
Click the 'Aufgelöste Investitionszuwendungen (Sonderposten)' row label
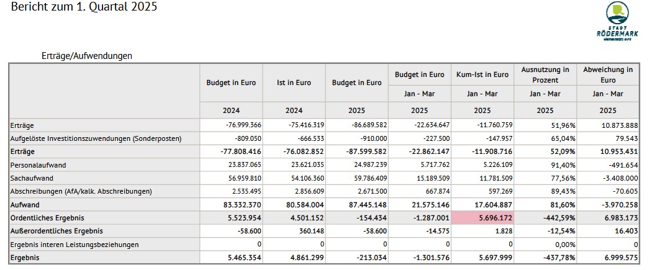pos(96,138)
